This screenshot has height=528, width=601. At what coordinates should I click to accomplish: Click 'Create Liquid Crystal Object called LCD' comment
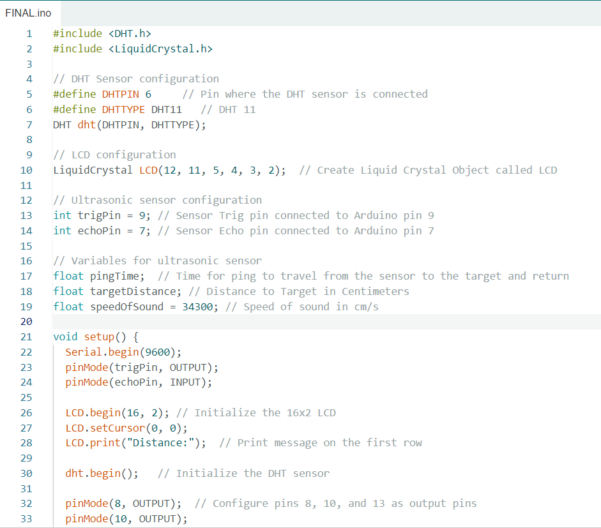437,170
